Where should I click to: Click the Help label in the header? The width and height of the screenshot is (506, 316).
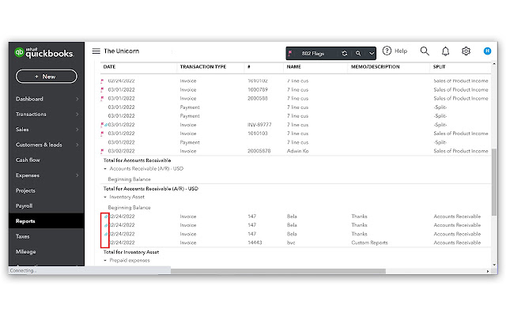pos(401,51)
